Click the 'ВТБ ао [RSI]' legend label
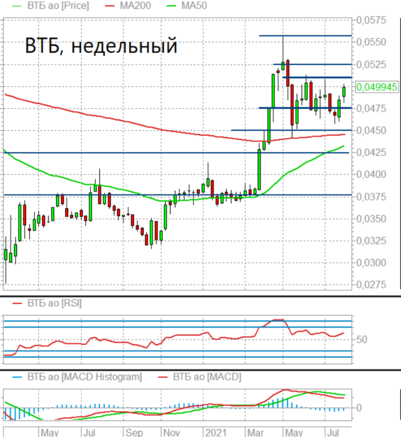 click(54, 303)
